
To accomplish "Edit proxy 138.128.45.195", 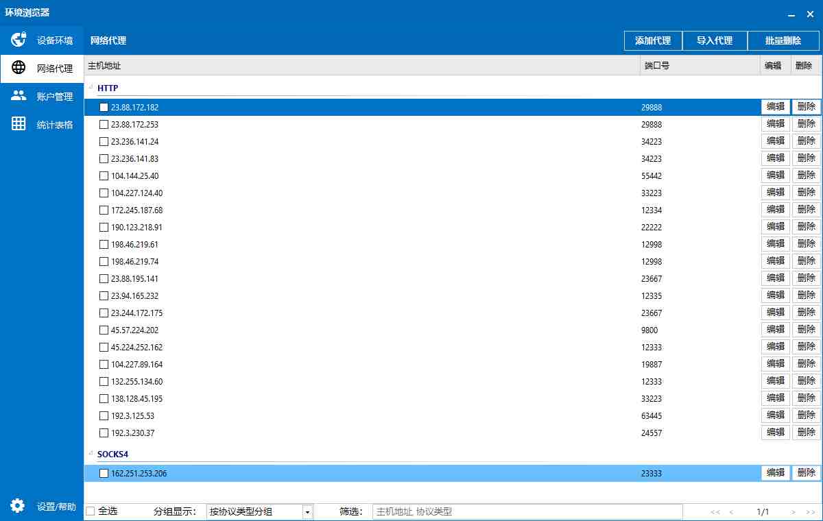I will pos(776,398).
